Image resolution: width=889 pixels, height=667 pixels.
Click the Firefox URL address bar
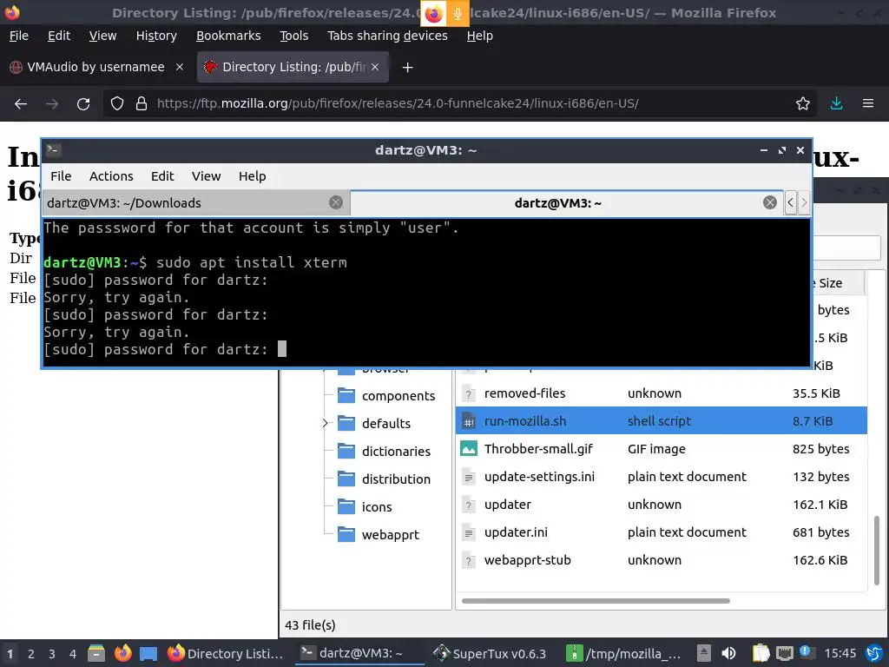click(459, 104)
